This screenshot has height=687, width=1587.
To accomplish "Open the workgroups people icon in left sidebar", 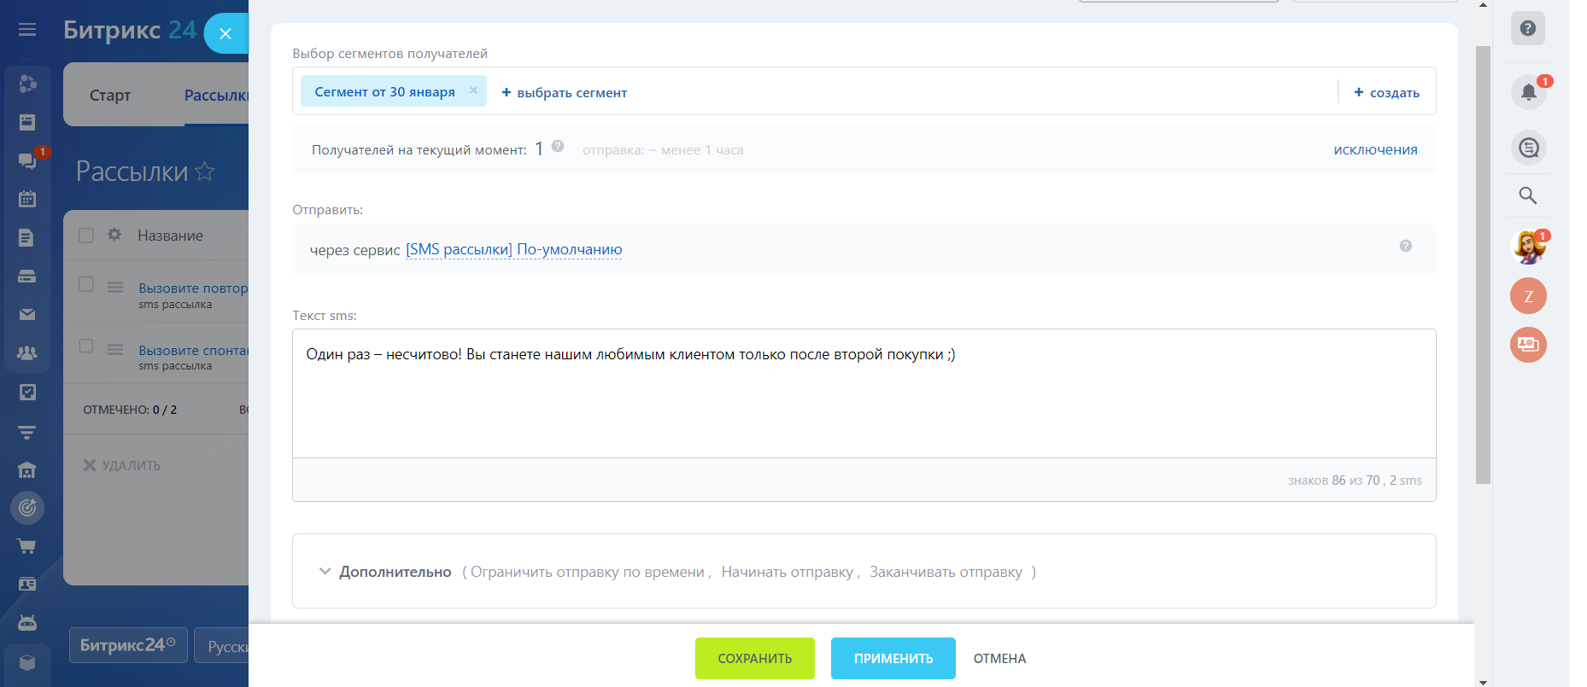I will [x=27, y=352].
